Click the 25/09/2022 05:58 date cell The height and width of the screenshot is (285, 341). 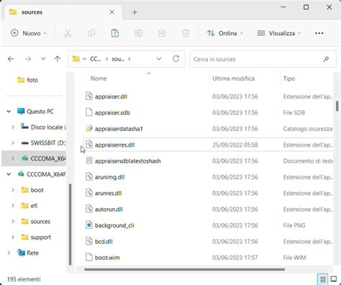(235, 145)
